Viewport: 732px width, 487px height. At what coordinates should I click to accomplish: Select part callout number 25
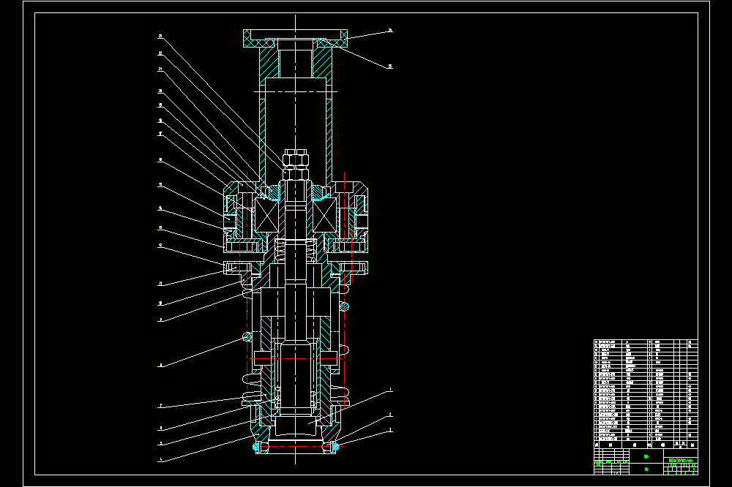tap(390, 67)
